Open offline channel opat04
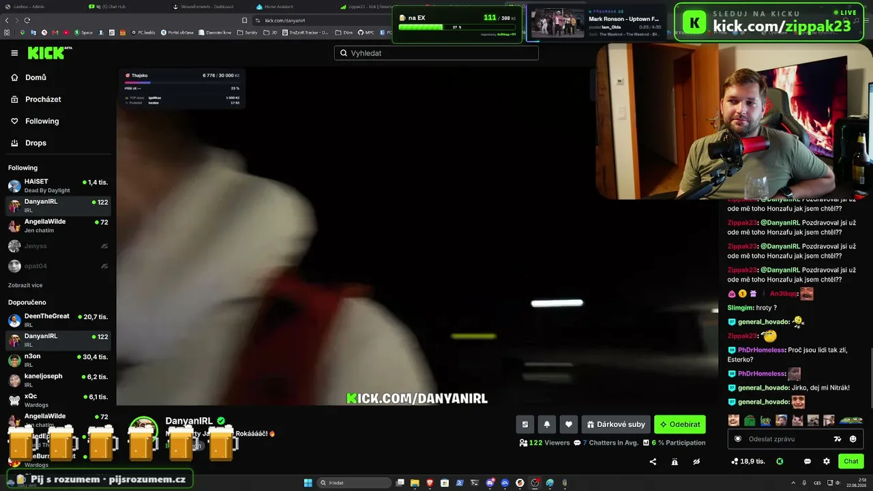Image resolution: width=873 pixels, height=491 pixels. point(58,266)
